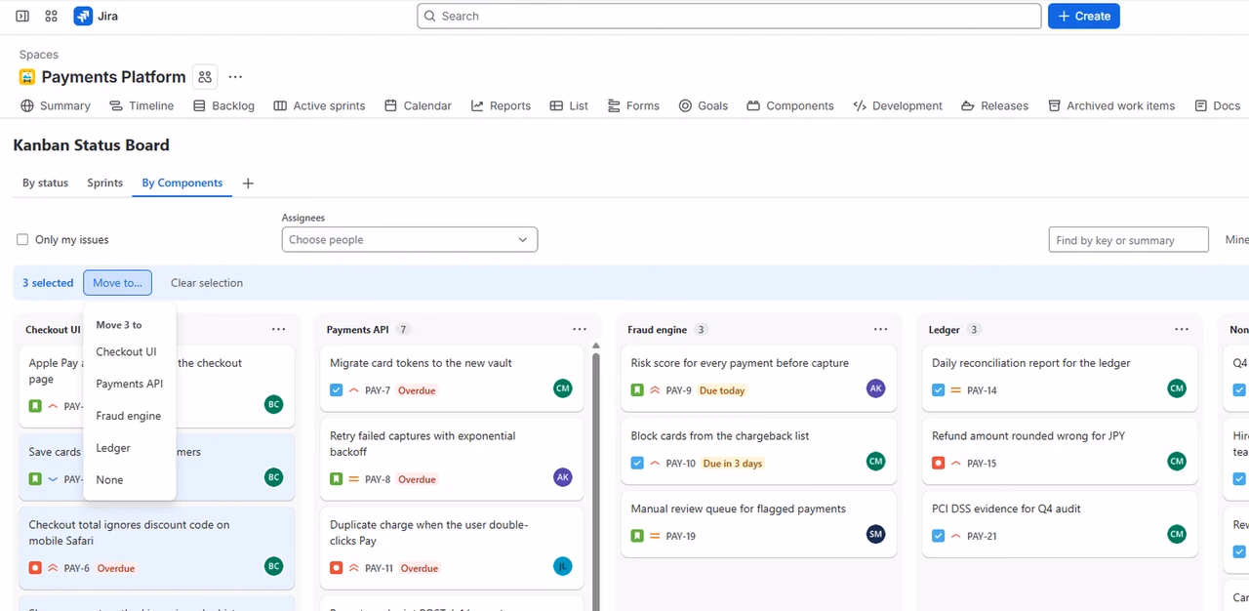Choose Fraud engine in the Move menu
1249x611 pixels.
click(x=128, y=416)
